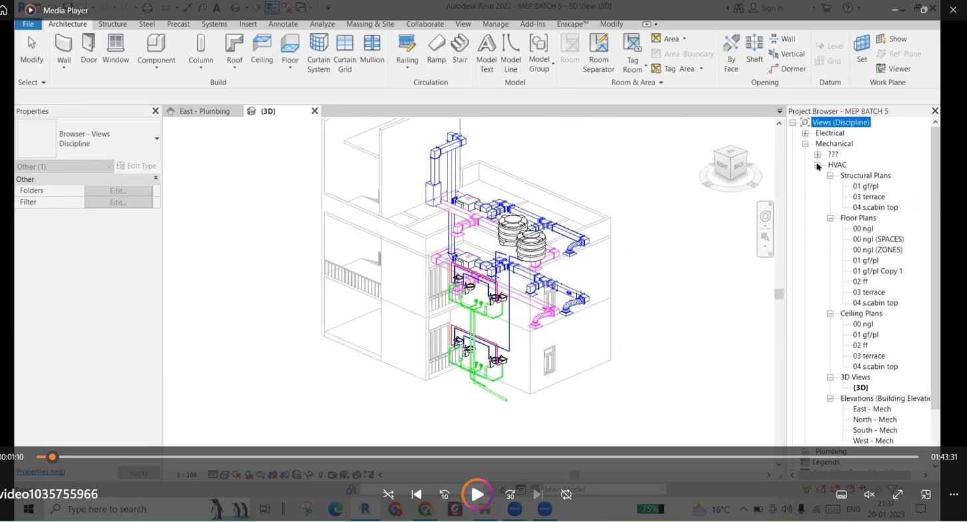Viewport: 967px width, 522px height.
Task: Open the Select panel dropdown
Action: (32, 83)
